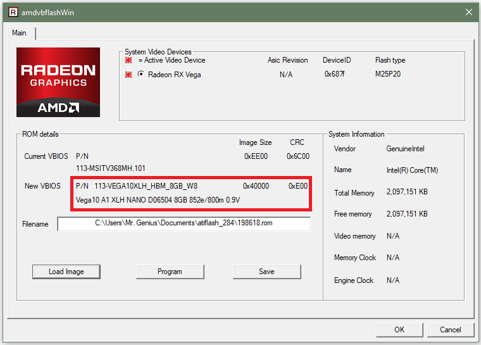Click the Free memory value

(407, 214)
